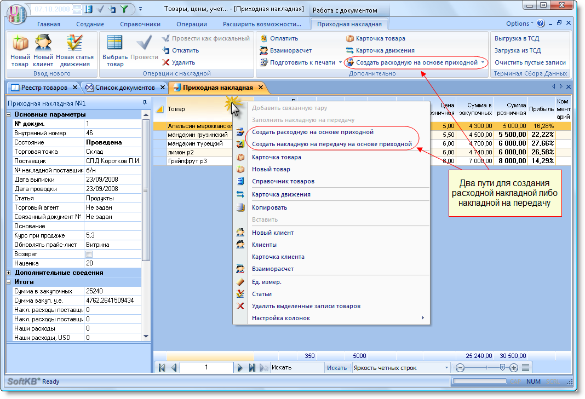Image resolution: width=585 pixels, height=399 pixels.
Task: Open Взаиморасчет from the ribbon
Action: tap(286, 50)
